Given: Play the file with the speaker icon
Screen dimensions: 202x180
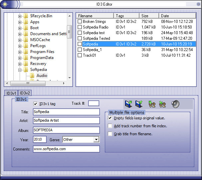Looking at the screenshot, I should click(175, 104).
